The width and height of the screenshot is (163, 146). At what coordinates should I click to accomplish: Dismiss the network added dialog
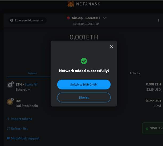(x=84, y=98)
